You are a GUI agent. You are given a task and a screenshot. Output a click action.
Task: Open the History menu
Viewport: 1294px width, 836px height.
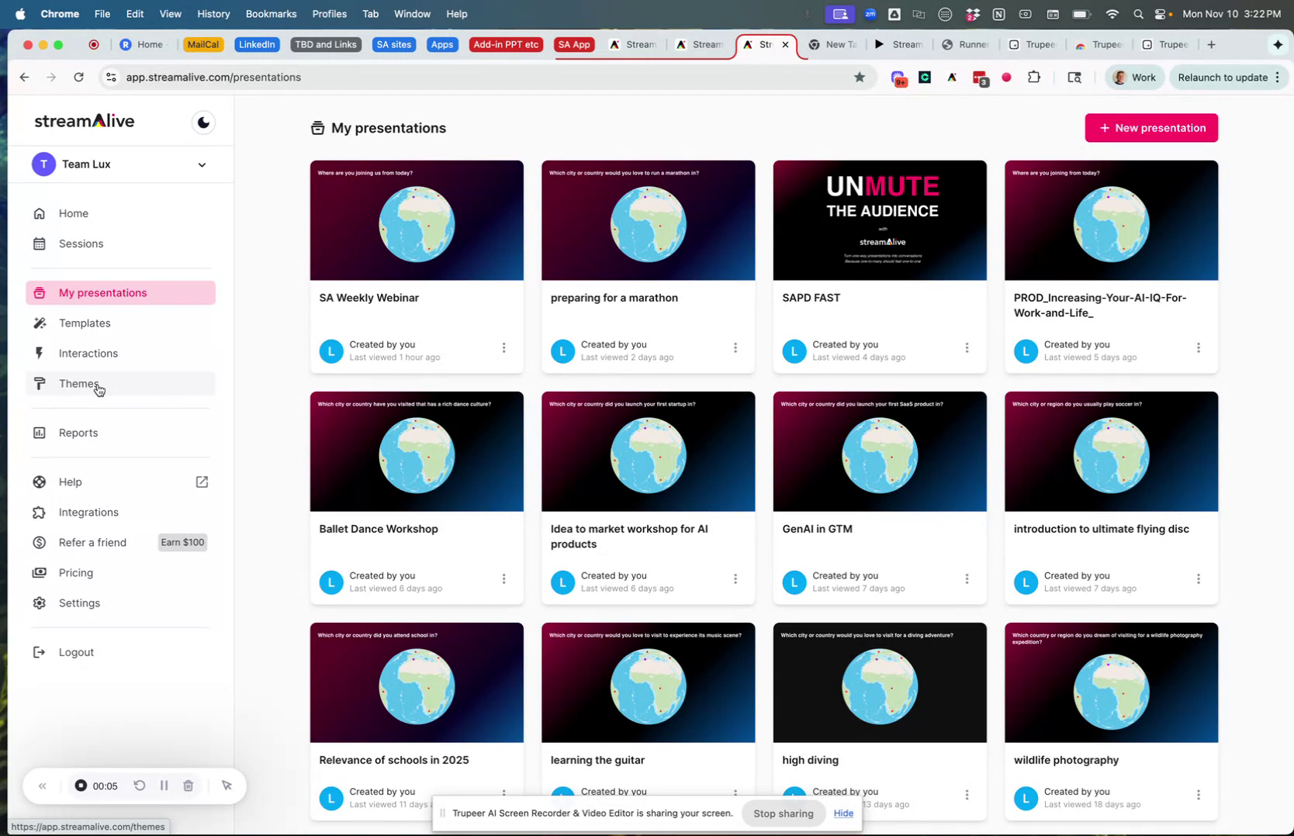[x=213, y=13]
